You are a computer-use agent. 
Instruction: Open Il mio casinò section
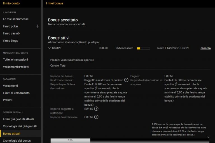coord(11,33)
